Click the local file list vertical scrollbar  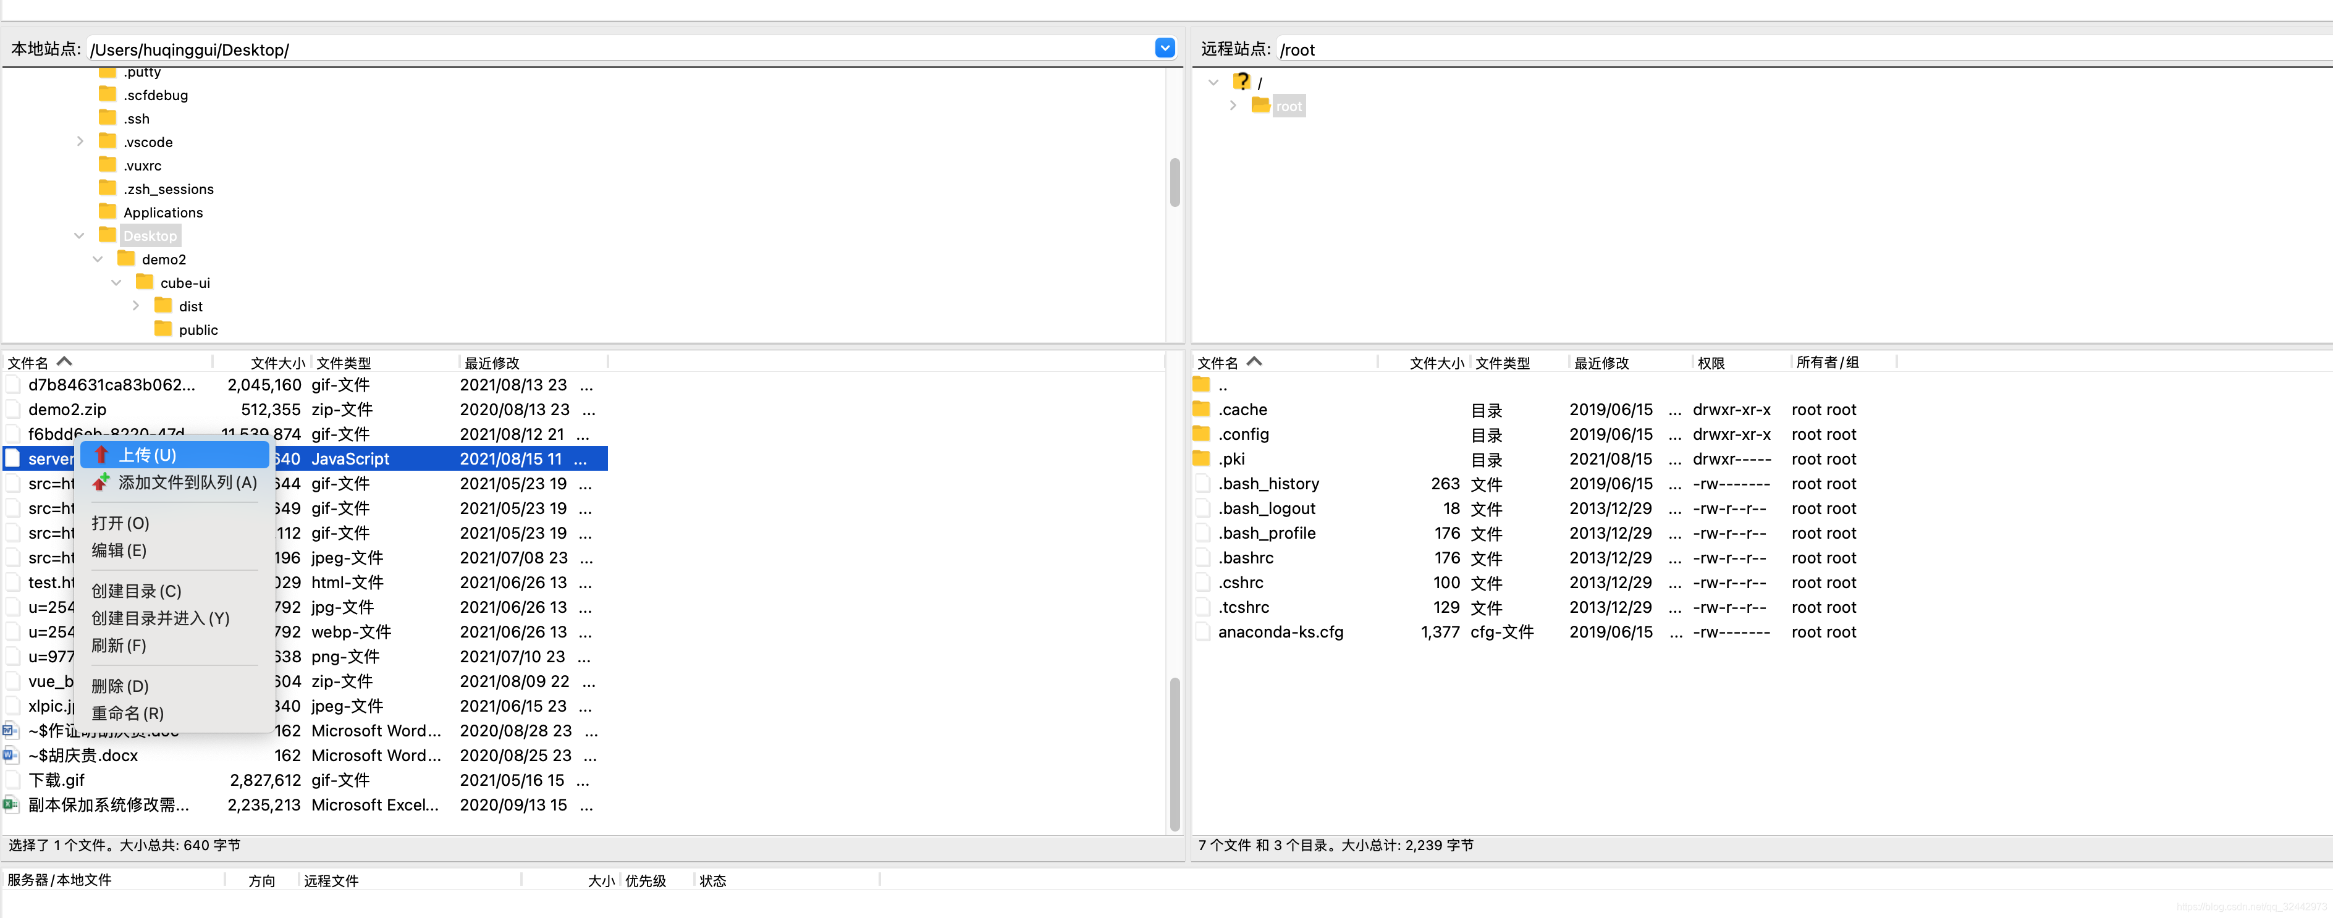pos(1175,753)
